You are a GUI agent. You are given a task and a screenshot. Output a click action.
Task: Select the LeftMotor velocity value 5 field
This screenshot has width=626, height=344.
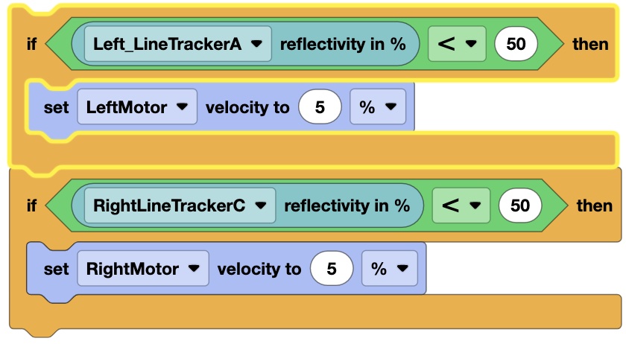coord(320,107)
